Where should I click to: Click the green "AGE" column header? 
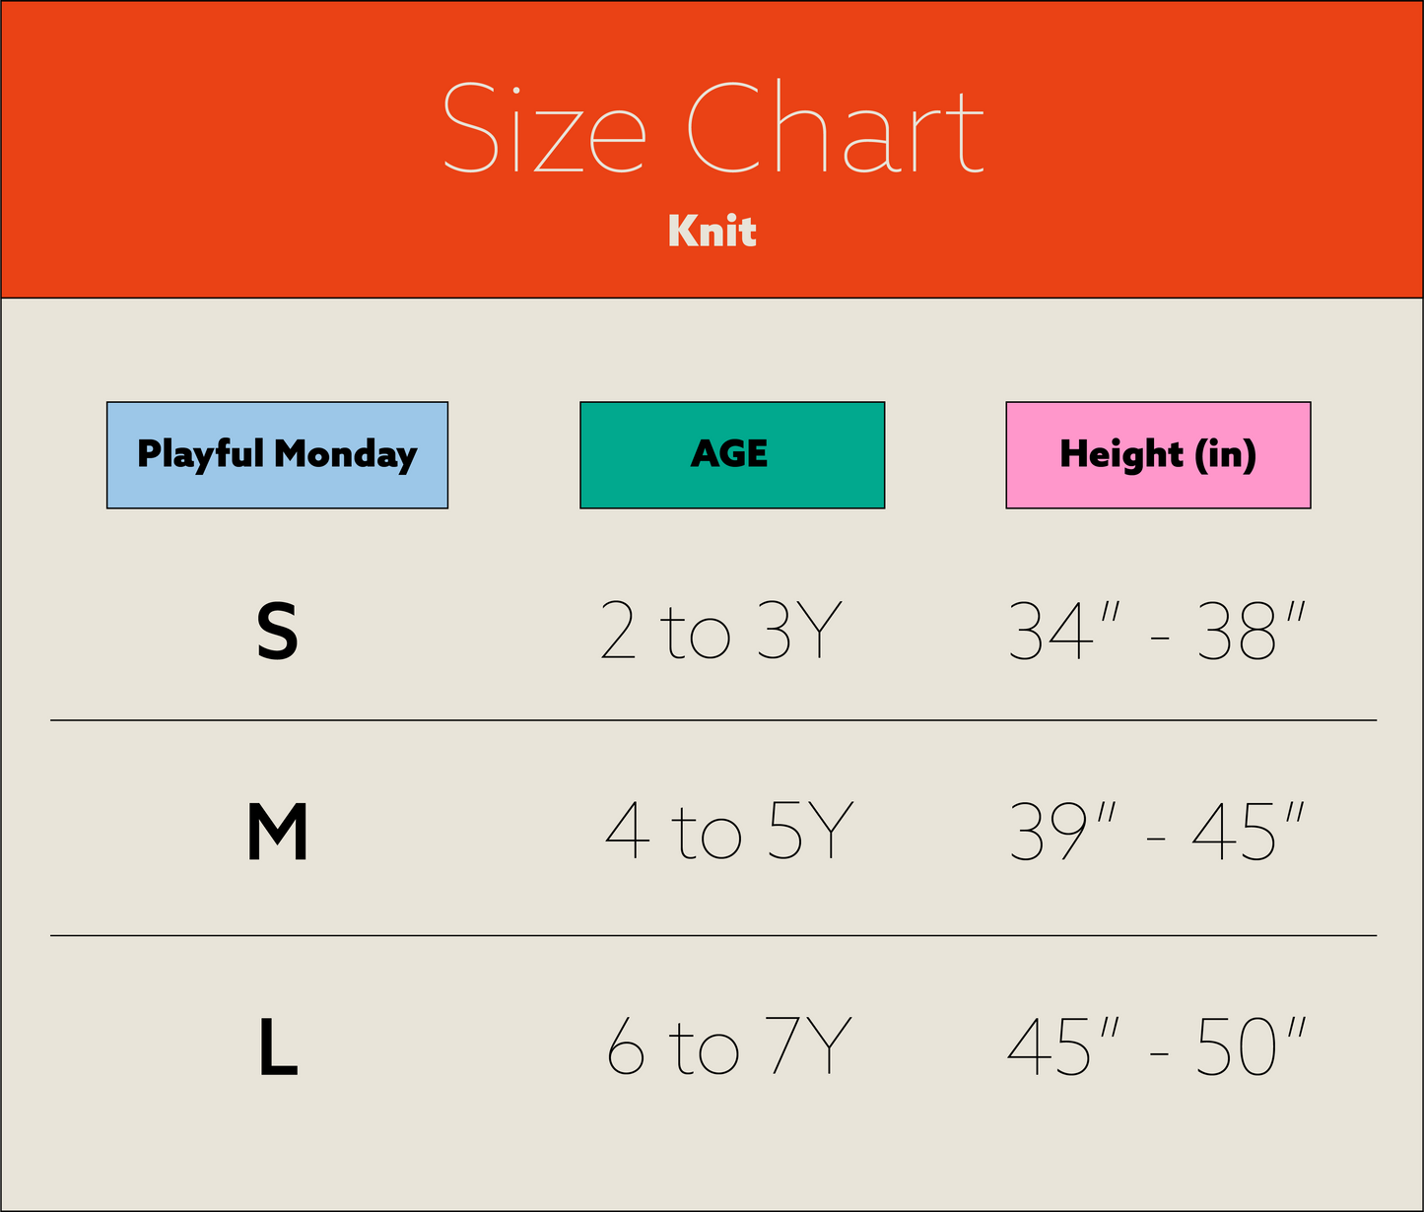click(x=731, y=455)
